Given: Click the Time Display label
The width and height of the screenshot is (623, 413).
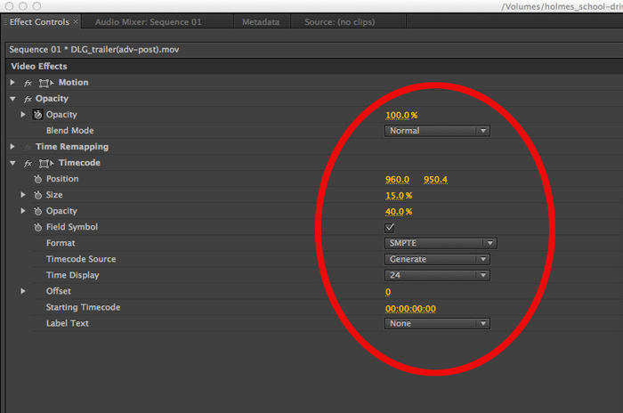Looking at the screenshot, I should tap(73, 275).
